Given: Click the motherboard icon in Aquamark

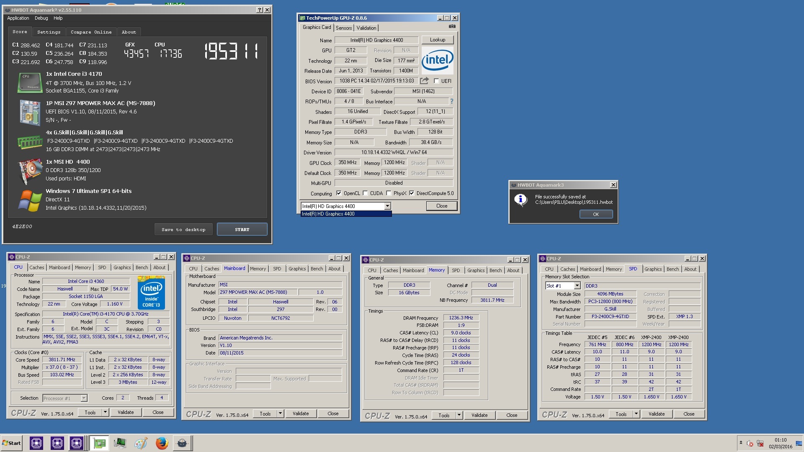Looking at the screenshot, I should click(29, 112).
